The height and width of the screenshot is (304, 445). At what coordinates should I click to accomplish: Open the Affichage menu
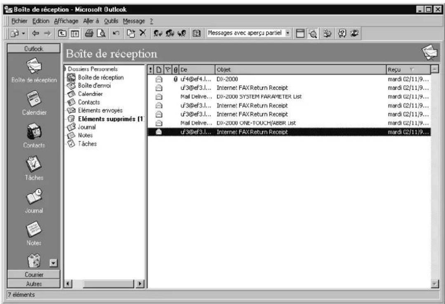point(66,21)
